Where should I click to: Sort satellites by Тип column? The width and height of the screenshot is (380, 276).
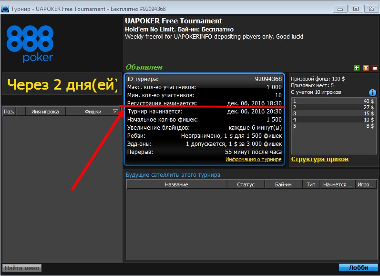pyautogui.click(x=311, y=184)
